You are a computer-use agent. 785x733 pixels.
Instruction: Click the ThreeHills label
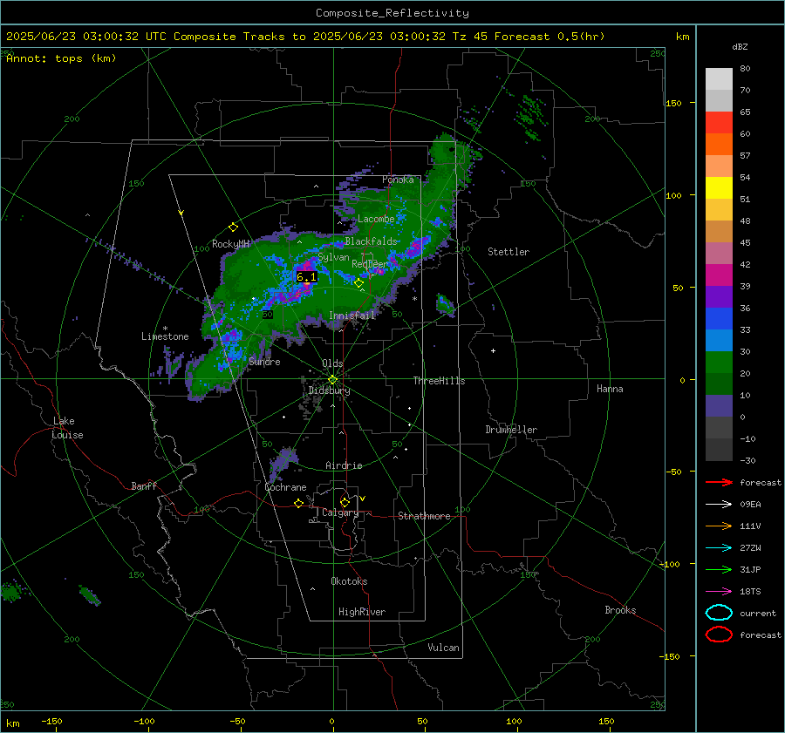[439, 381]
